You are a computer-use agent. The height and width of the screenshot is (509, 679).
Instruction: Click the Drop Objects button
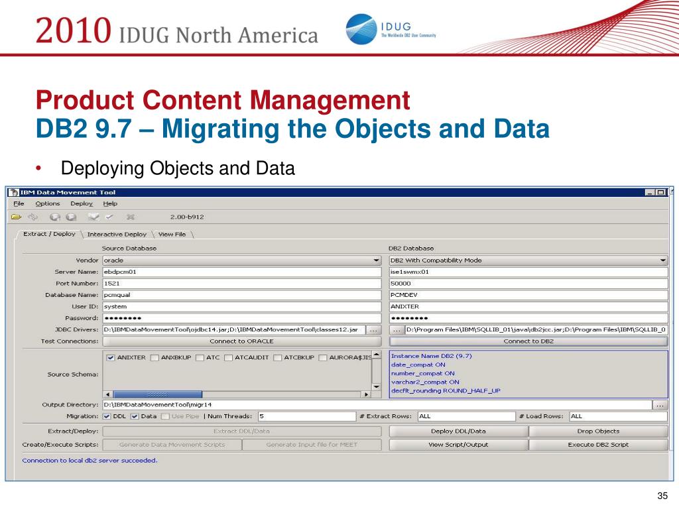[x=598, y=431]
